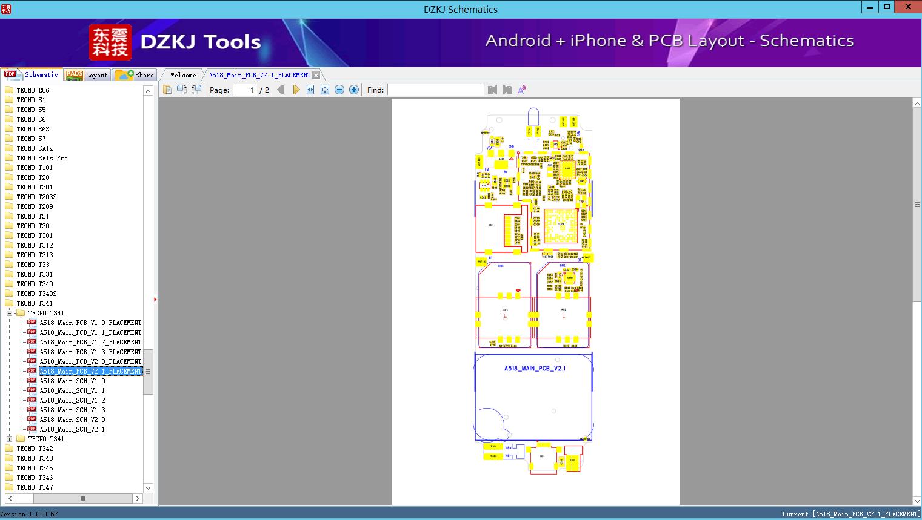Click document viewer scroll down arrow
This screenshot has width=922, height=520.
pos(917,501)
